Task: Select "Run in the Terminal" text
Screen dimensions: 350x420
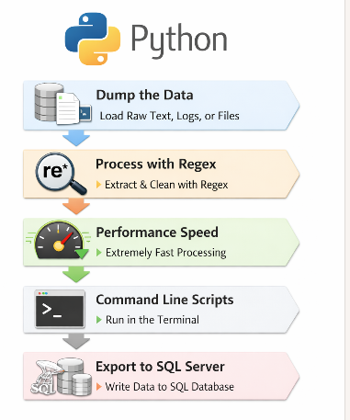Action: pos(152,320)
